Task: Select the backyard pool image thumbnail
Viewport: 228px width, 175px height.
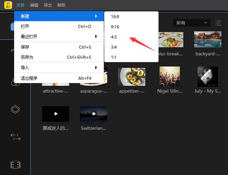Action: point(207,40)
